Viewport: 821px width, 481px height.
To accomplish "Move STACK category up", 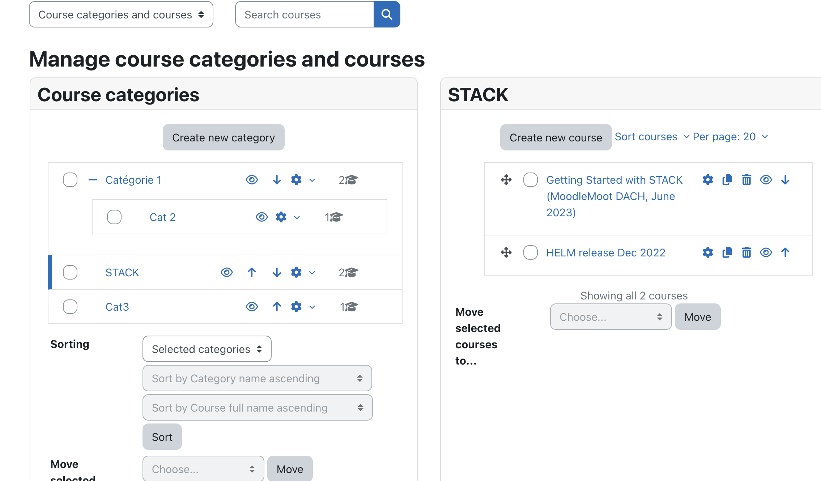I will (x=252, y=272).
